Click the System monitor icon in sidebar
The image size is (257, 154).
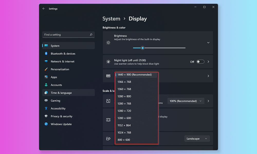click(46, 45)
